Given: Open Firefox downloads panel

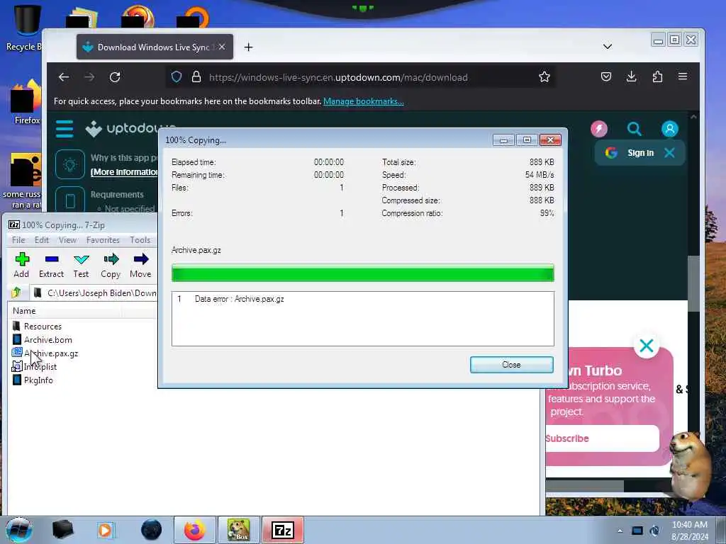Looking at the screenshot, I should [x=632, y=76].
